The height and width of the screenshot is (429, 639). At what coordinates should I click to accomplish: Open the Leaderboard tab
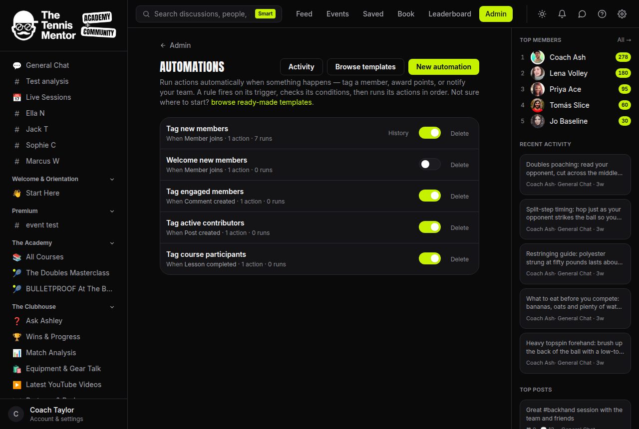(x=450, y=14)
